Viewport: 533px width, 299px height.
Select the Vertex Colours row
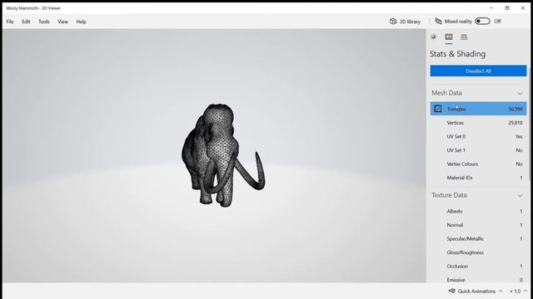tap(478, 164)
